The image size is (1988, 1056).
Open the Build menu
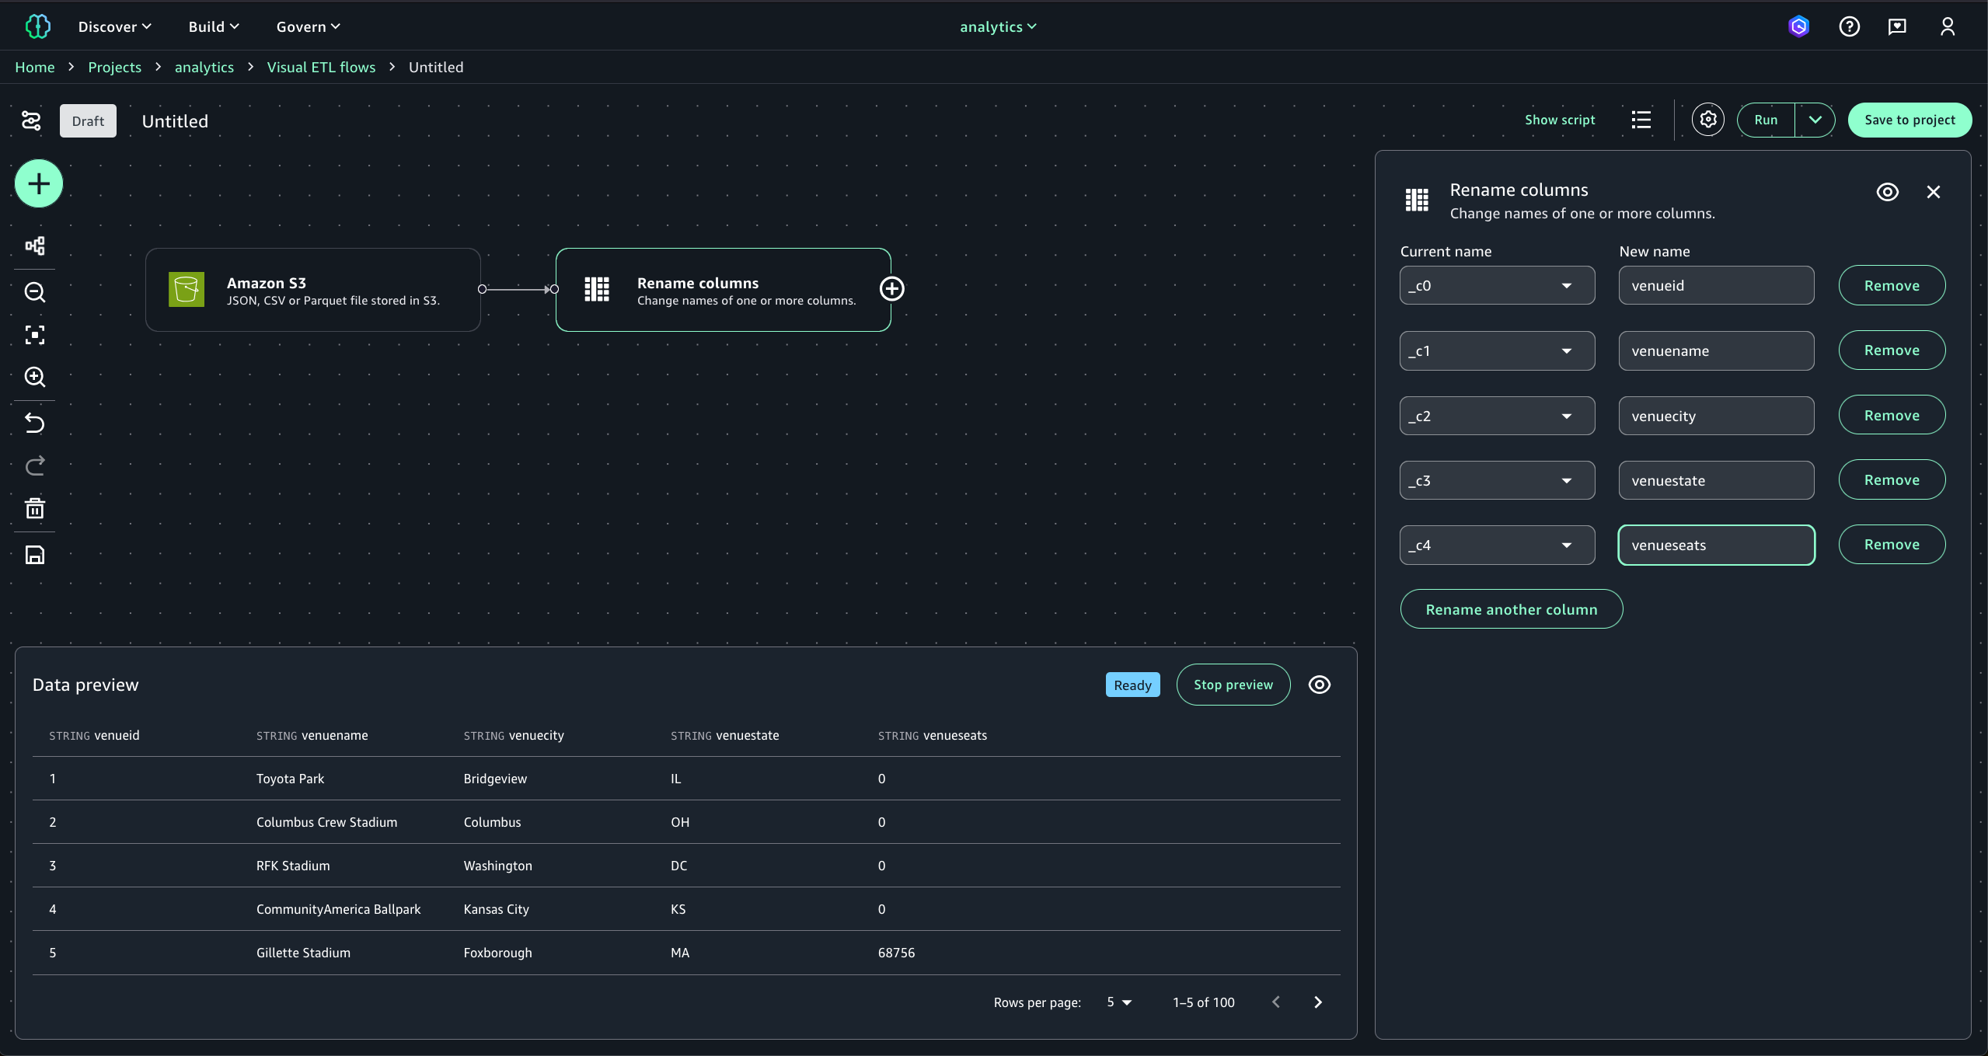[x=213, y=26]
